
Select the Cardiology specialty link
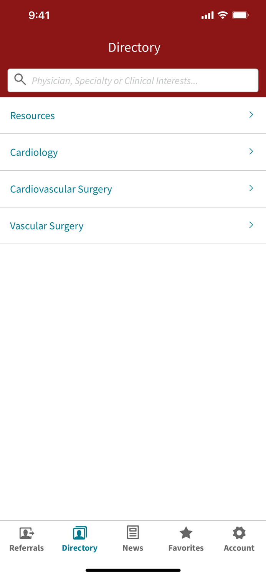point(34,152)
